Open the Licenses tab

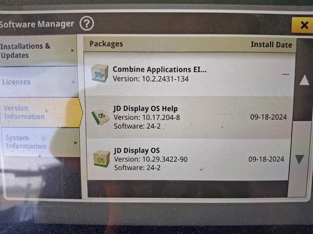[x=39, y=82]
